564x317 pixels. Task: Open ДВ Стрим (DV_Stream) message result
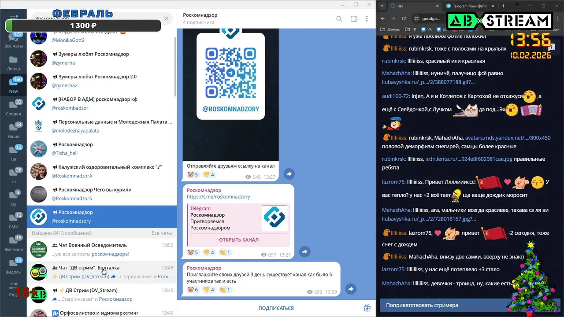point(101,295)
